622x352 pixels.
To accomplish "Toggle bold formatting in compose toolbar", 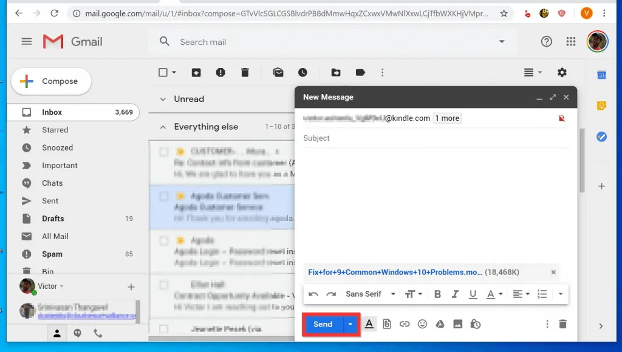I will [x=437, y=294].
